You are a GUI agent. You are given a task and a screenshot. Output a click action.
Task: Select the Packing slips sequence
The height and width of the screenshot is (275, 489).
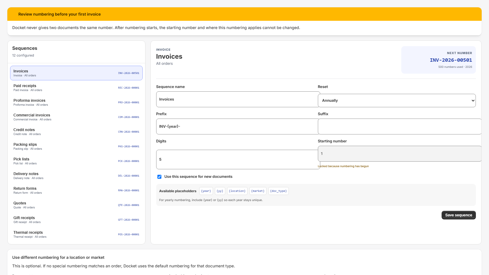[x=76, y=146]
